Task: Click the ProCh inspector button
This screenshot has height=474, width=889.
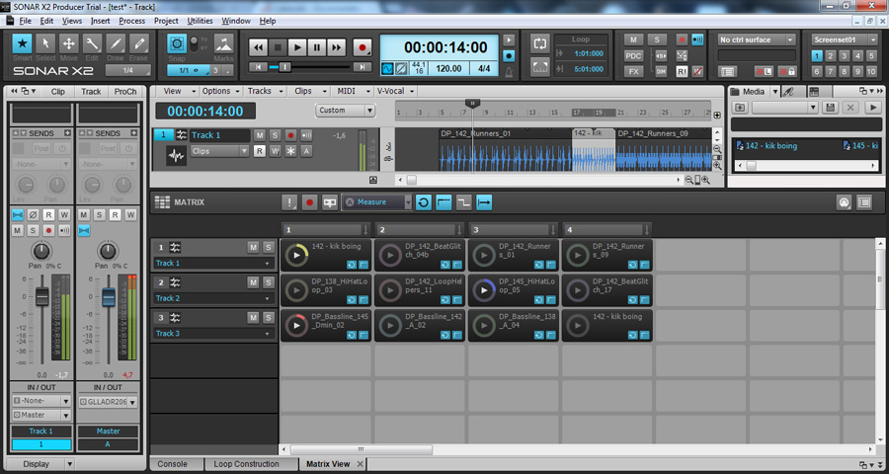Action: pos(124,91)
